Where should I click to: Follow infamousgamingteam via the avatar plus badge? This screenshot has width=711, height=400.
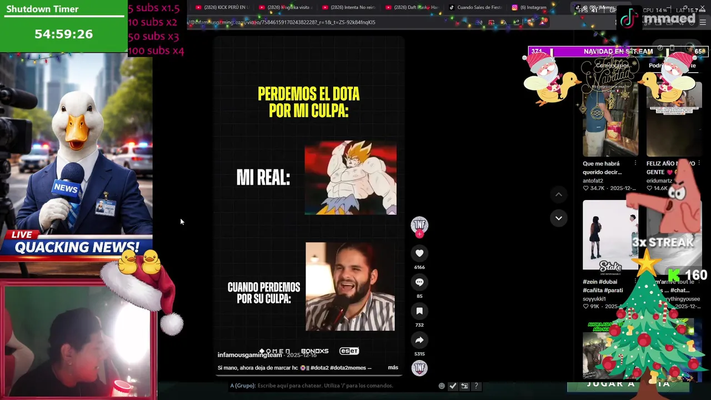point(419,234)
